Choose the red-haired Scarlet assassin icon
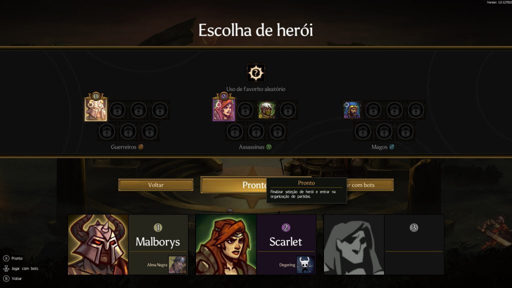This screenshot has height=288, width=512. 223,109
